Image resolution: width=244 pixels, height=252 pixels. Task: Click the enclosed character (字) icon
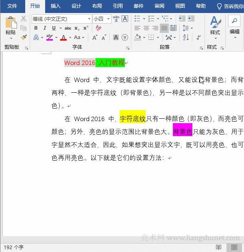(125, 37)
